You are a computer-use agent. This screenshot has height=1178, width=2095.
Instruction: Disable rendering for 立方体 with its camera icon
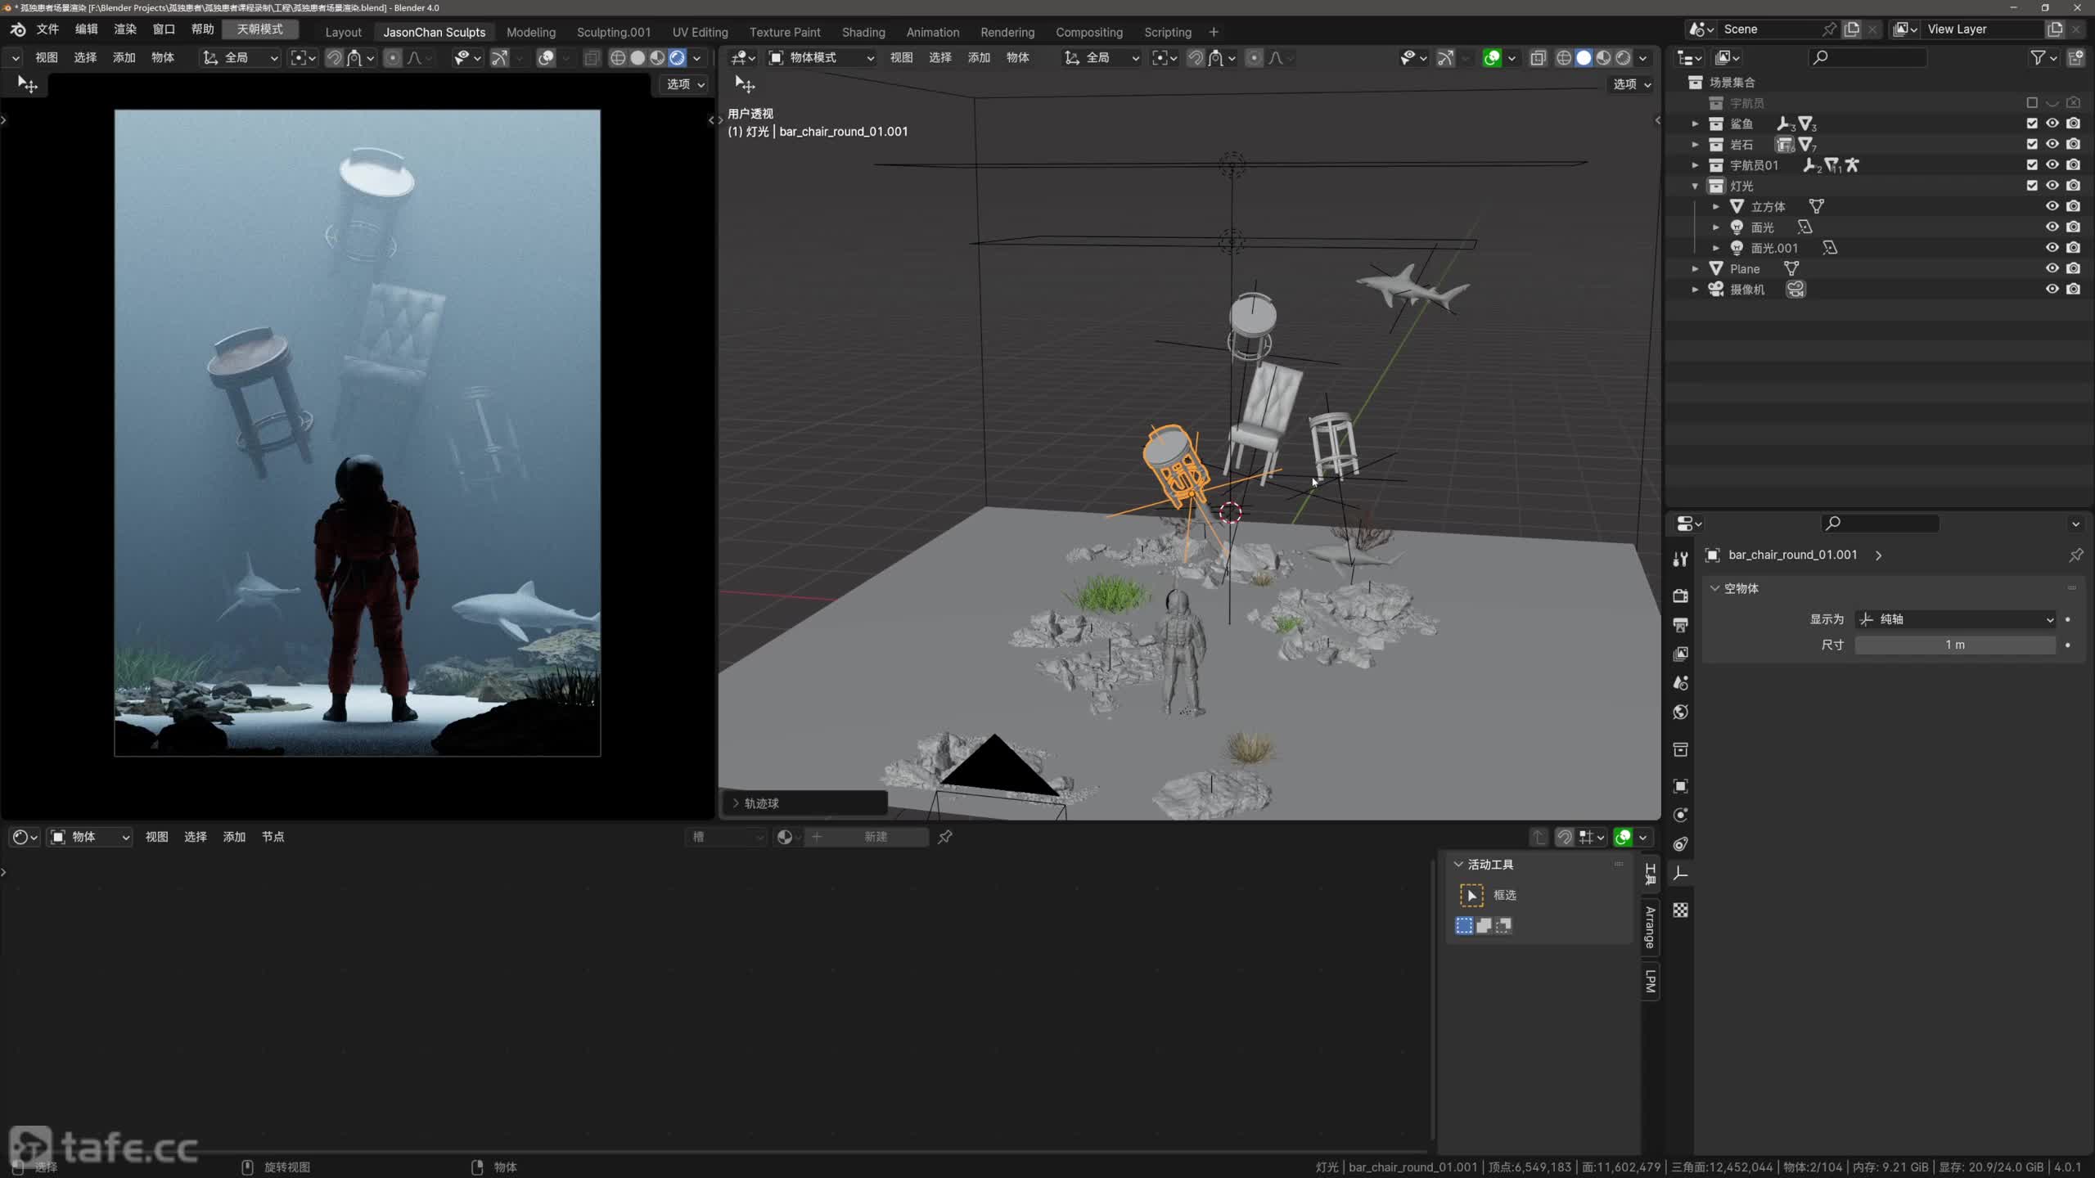pos(2074,206)
